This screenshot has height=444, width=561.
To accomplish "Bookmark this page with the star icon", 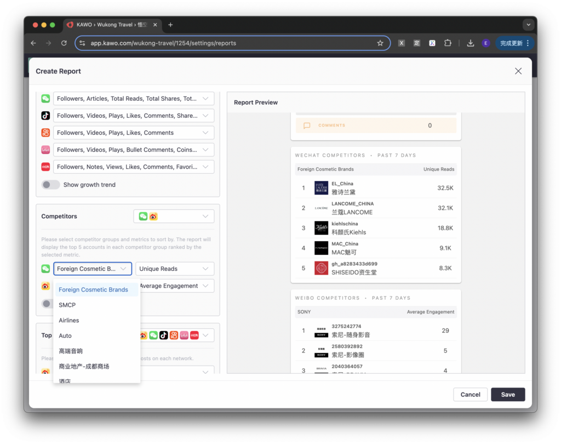I will click(380, 43).
